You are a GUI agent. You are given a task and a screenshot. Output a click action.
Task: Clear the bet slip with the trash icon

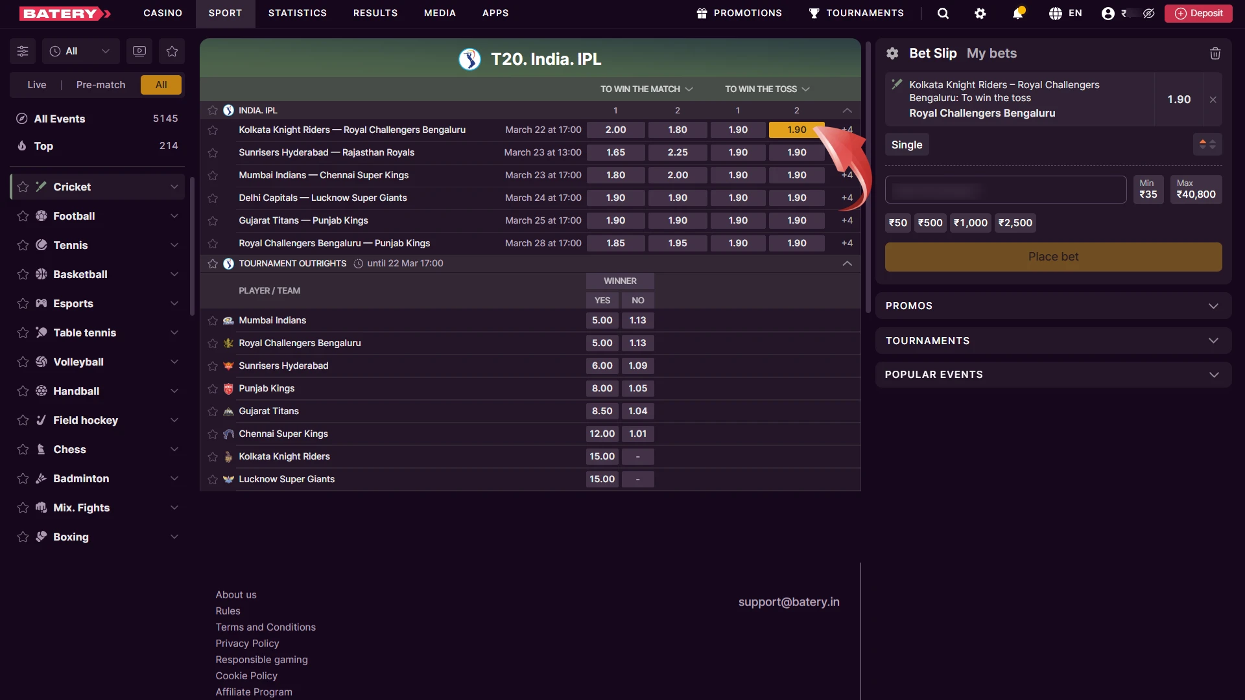pyautogui.click(x=1215, y=53)
